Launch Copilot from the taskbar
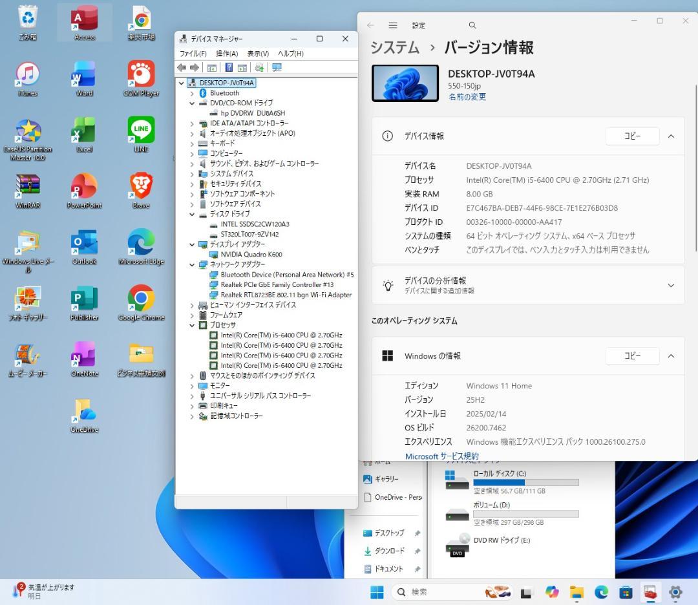Viewport: 698px width, 605px height. (551, 592)
